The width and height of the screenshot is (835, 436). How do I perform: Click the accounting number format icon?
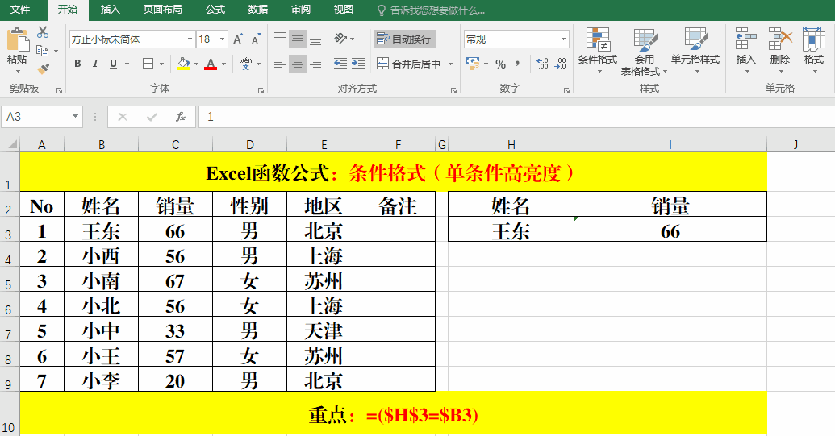click(x=472, y=64)
